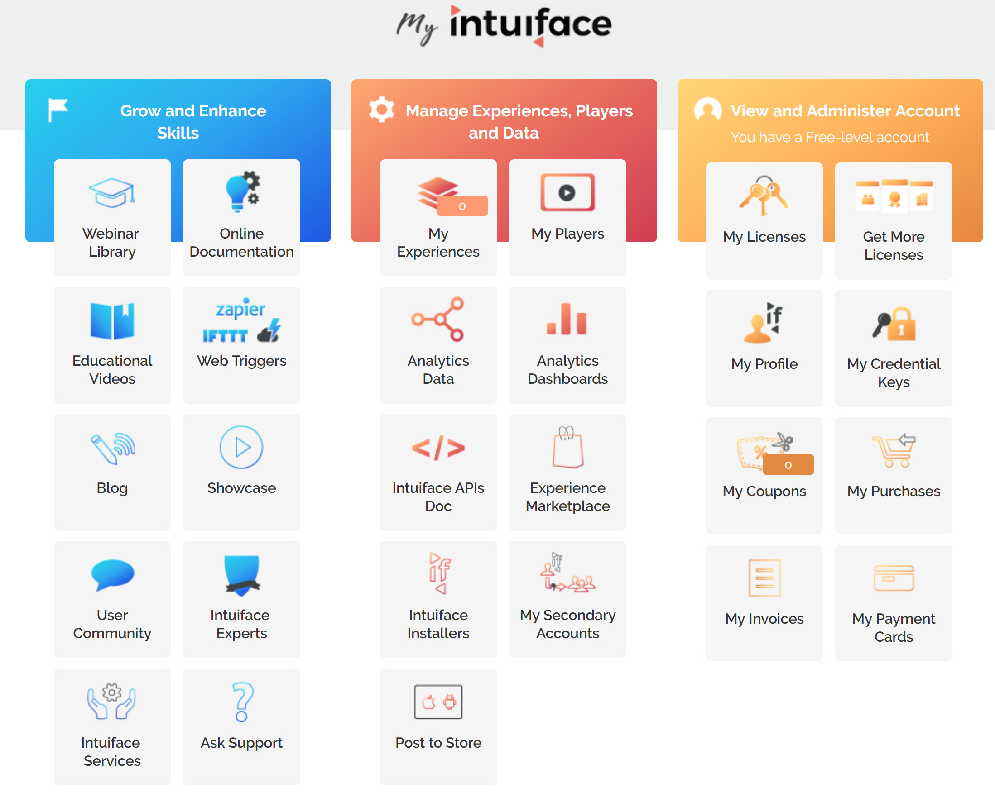
Task: Click the Get More Licenses label
Action: (893, 245)
